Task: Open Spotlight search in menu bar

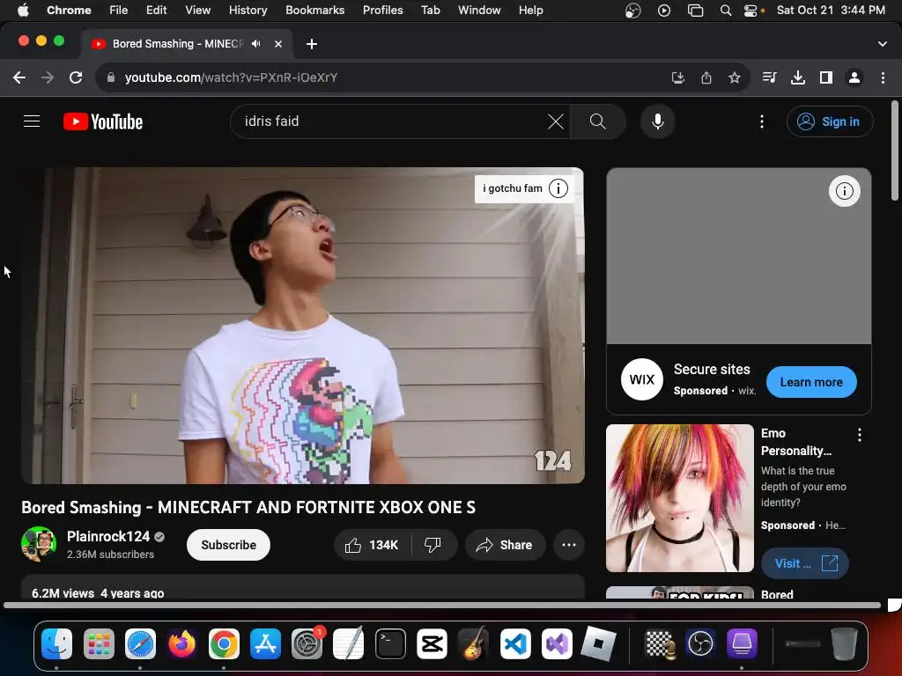Action: click(x=726, y=10)
